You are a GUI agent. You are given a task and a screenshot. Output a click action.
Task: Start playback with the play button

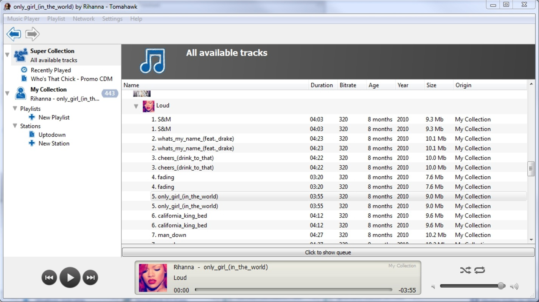[x=70, y=277]
